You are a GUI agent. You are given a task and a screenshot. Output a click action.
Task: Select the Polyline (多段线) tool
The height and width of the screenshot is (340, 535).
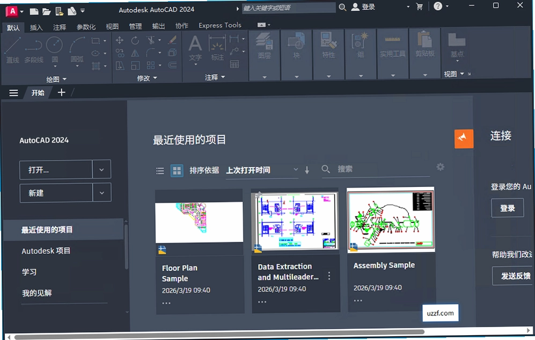[x=33, y=50]
